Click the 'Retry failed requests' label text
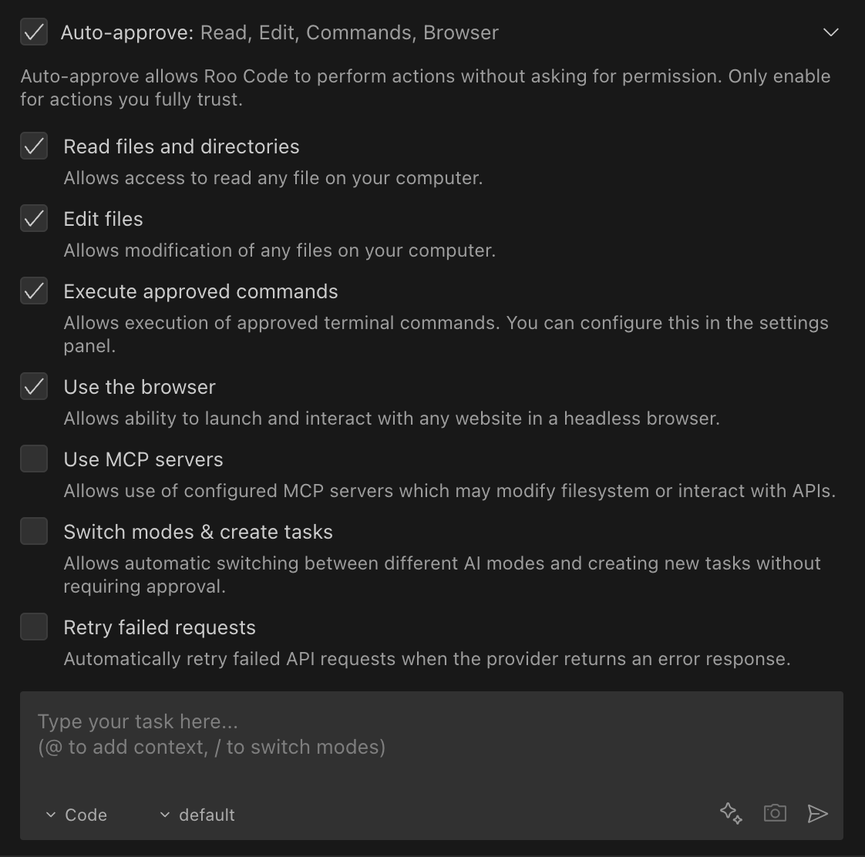 [160, 627]
